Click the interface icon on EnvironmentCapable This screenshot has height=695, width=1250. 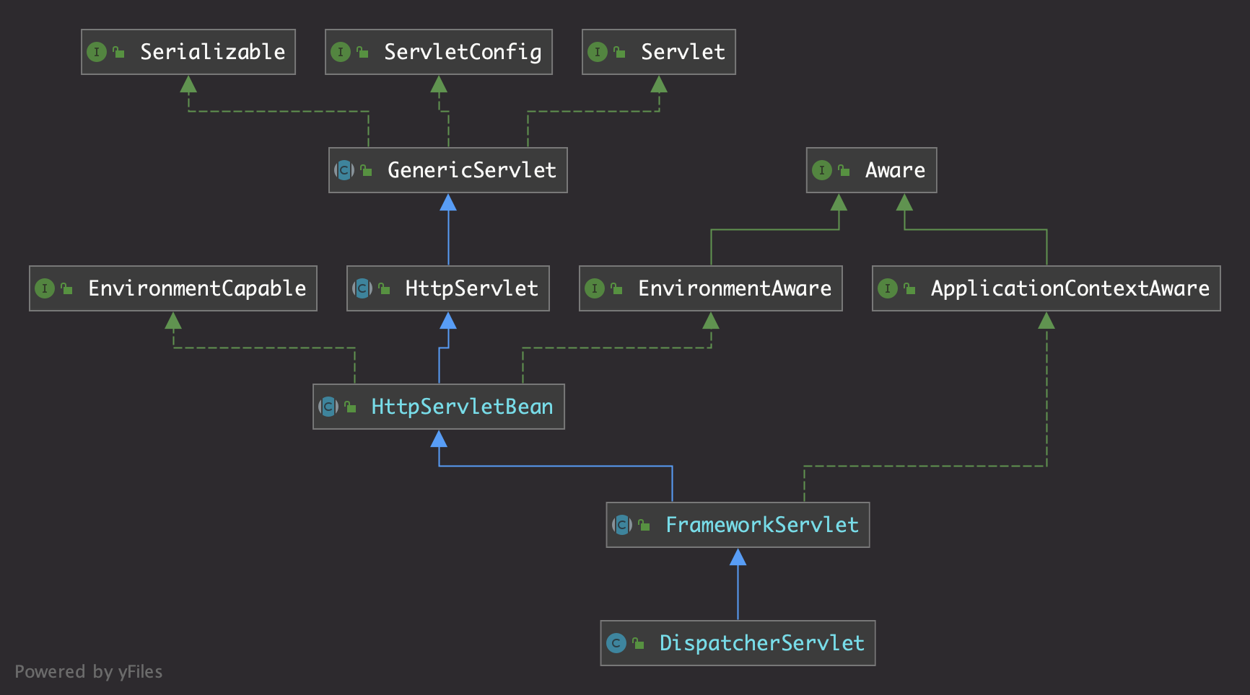[44, 288]
